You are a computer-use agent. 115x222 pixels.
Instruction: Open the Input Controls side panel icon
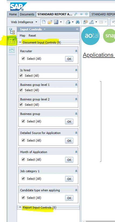(12, 41)
